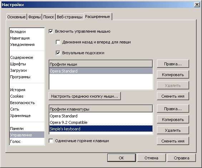Image resolution: width=202 pixels, height=168 pixels.
Task: Switch to the 'Поиск' tab
Action: [49, 17]
